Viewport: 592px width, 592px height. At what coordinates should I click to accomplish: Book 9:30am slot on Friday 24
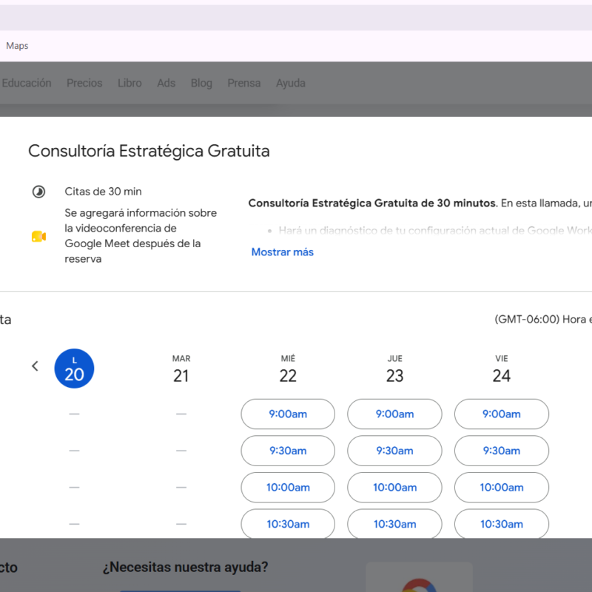502,451
